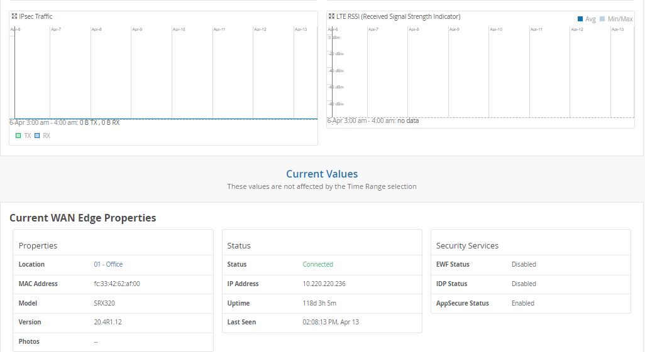Click the Apr-7 marker in IPsec Traffic chart
Image resolution: width=645 pixels, height=352 pixels.
click(56, 29)
